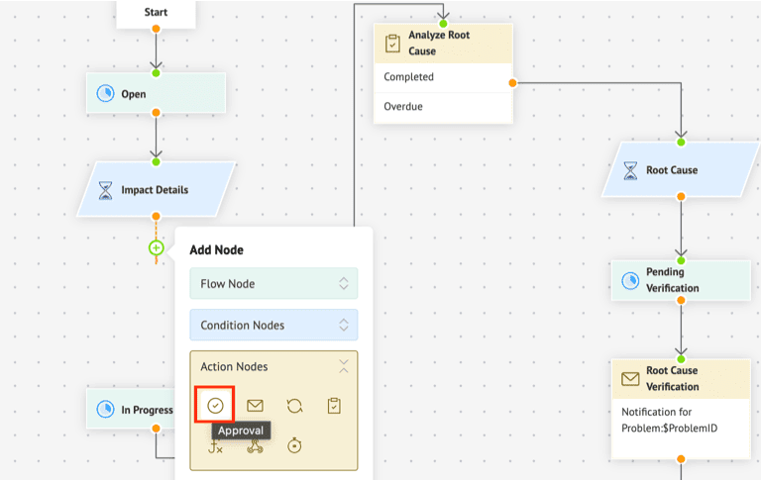Add a Timer (stopwatch) action node
This screenshot has width=761, height=480.
tap(294, 445)
